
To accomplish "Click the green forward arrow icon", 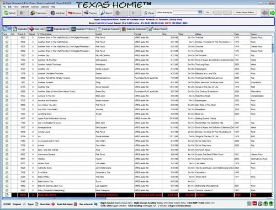I will [272, 13].
